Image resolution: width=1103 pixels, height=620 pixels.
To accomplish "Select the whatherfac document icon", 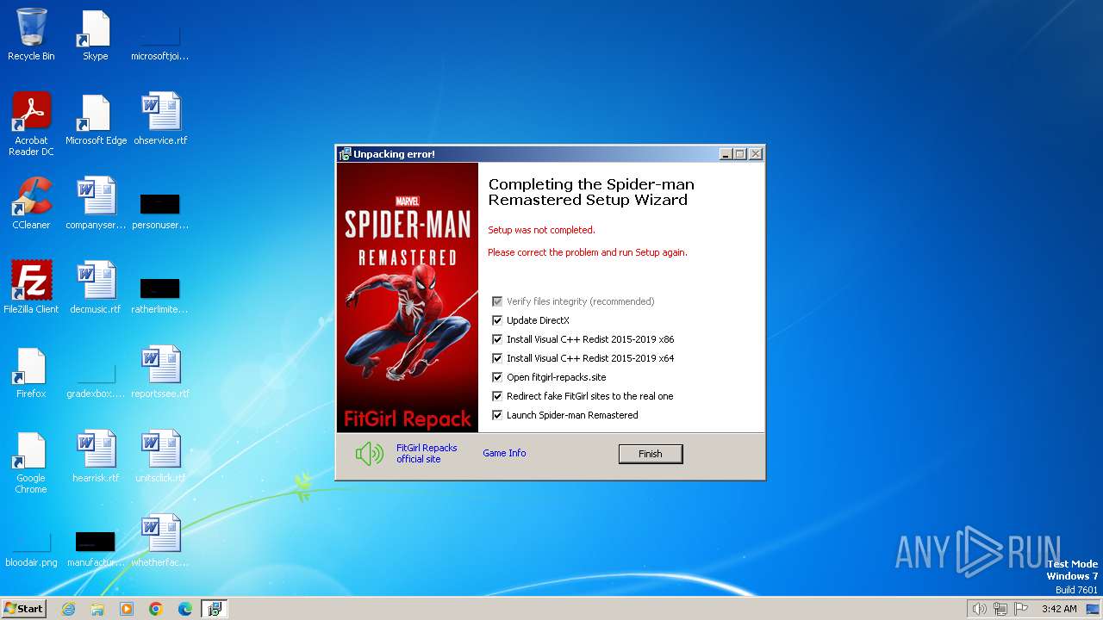I will point(160,541).
